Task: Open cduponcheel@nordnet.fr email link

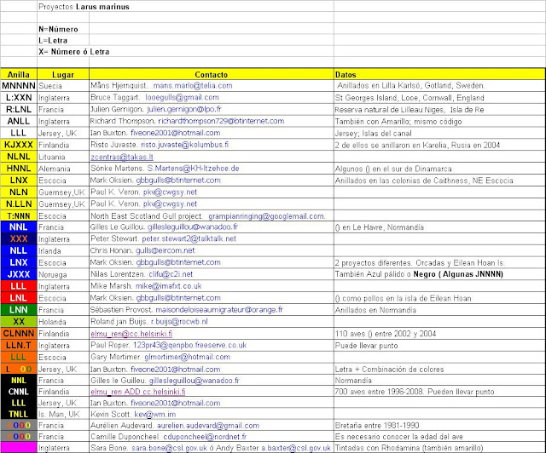Action: [205, 437]
